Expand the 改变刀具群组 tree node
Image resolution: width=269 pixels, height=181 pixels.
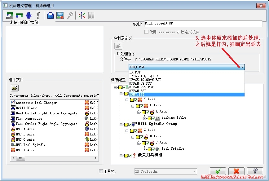coord(121,156)
